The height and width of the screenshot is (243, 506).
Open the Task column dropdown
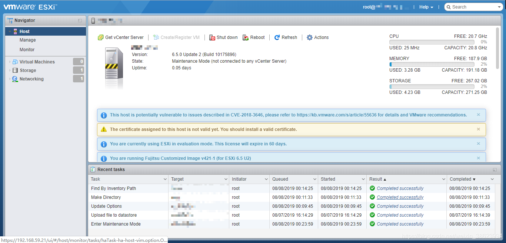(165, 179)
